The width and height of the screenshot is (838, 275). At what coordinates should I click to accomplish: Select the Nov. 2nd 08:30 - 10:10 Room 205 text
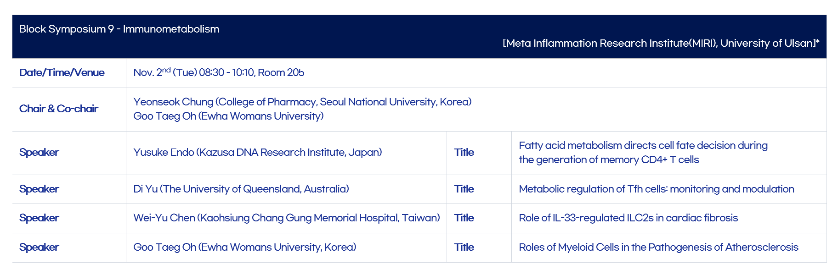219,72
